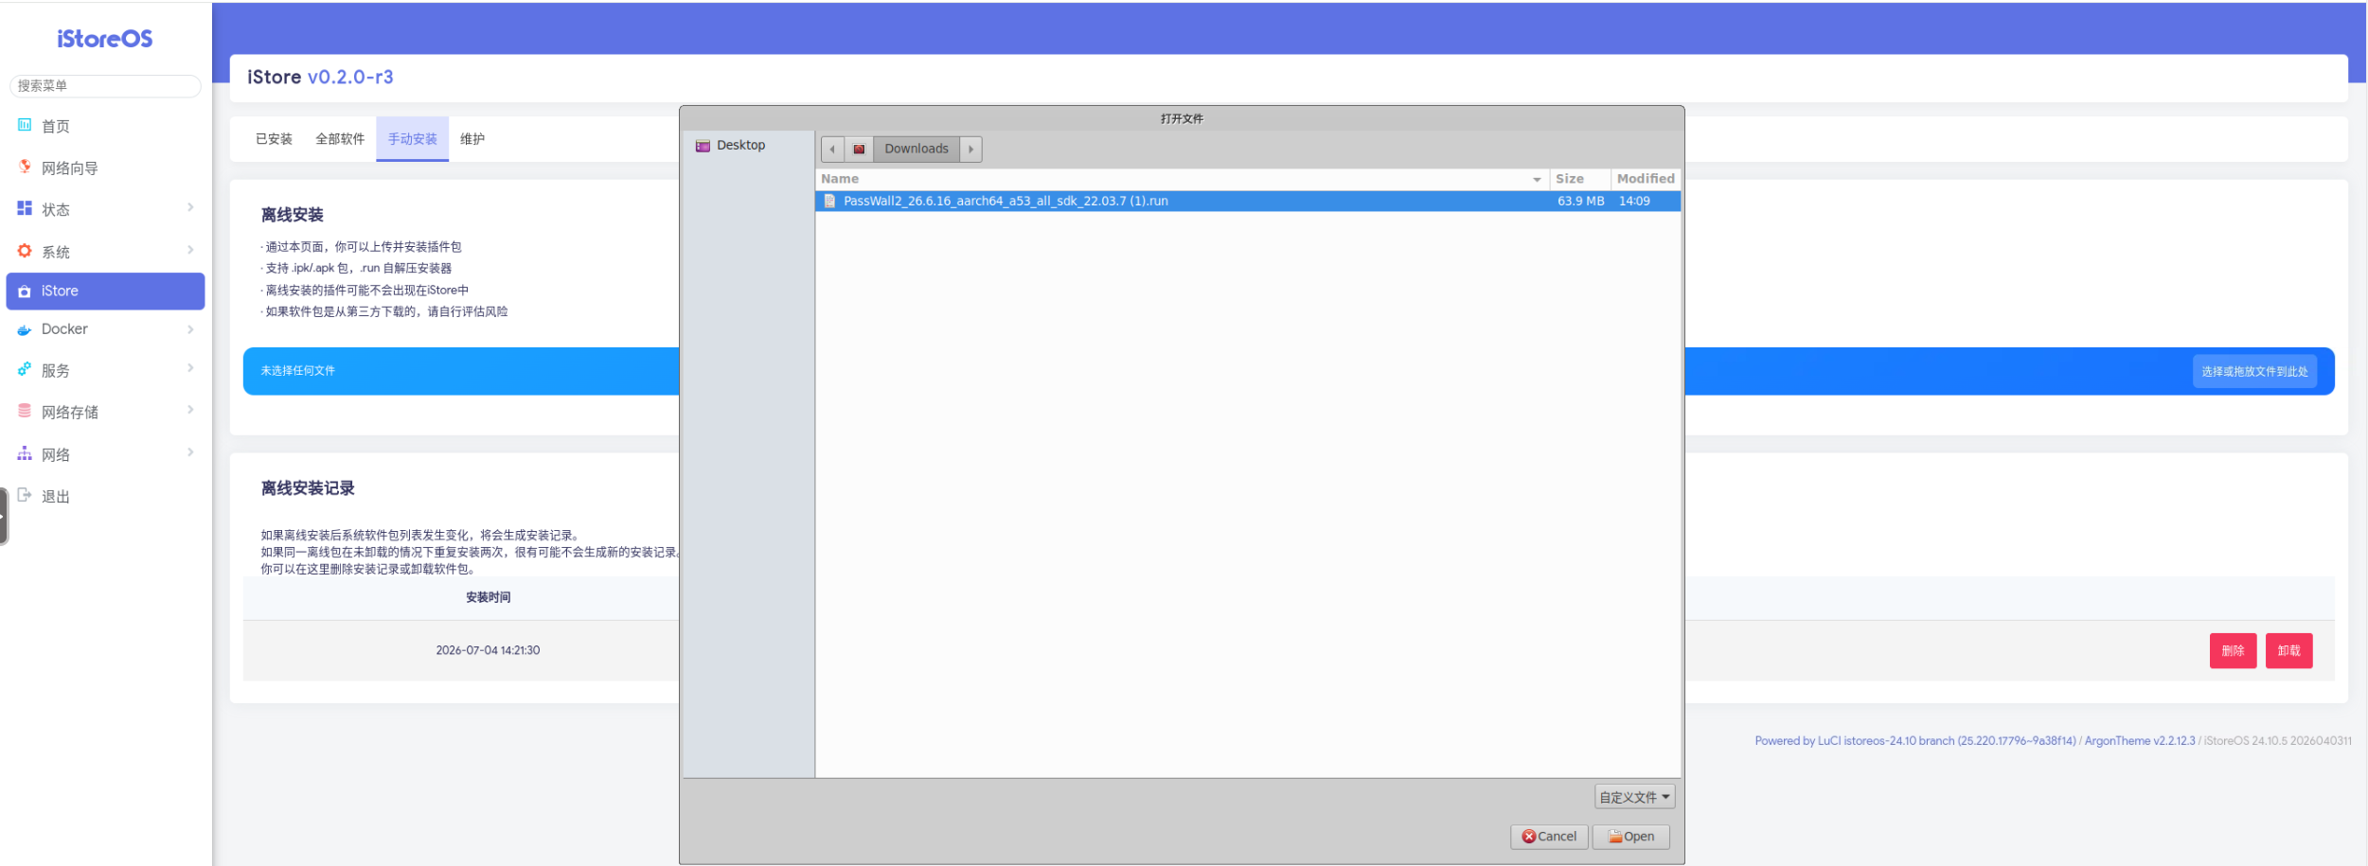2368x866 pixels.
Task: Click the 网络存储 storage icon
Action: (25, 411)
